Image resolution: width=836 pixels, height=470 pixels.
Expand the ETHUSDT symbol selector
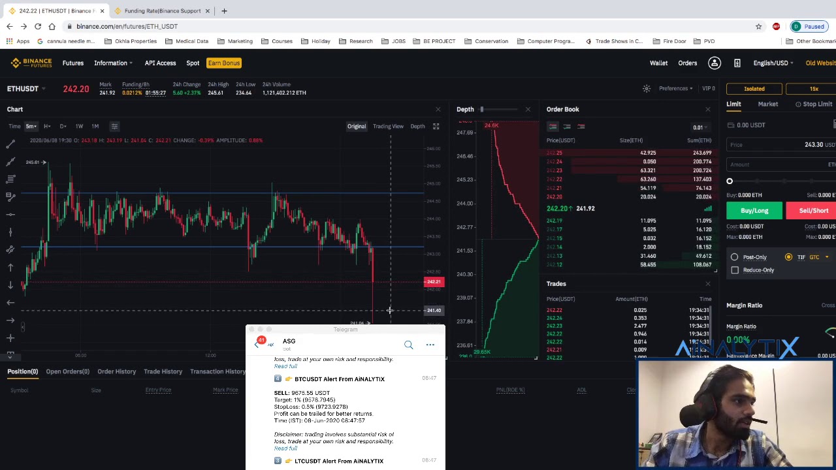point(26,89)
